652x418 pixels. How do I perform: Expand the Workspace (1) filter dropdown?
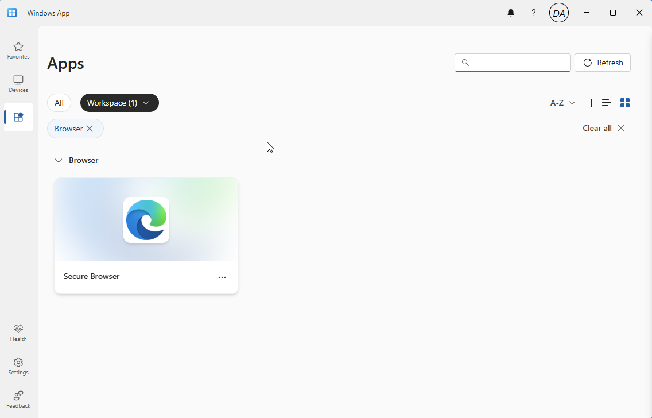click(x=119, y=103)
